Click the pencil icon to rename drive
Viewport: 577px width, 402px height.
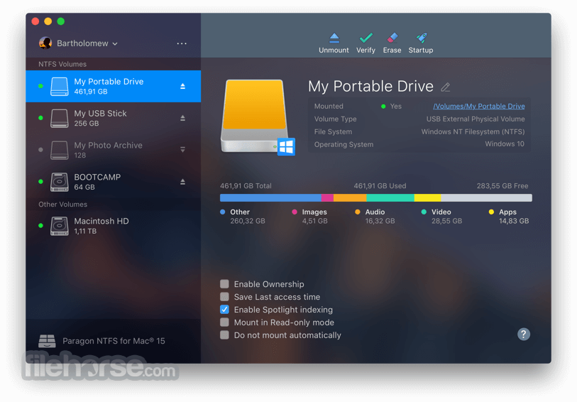445,87
